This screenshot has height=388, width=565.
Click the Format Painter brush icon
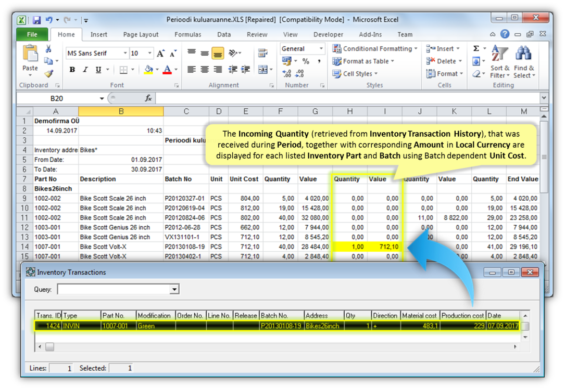coord(48,73)
